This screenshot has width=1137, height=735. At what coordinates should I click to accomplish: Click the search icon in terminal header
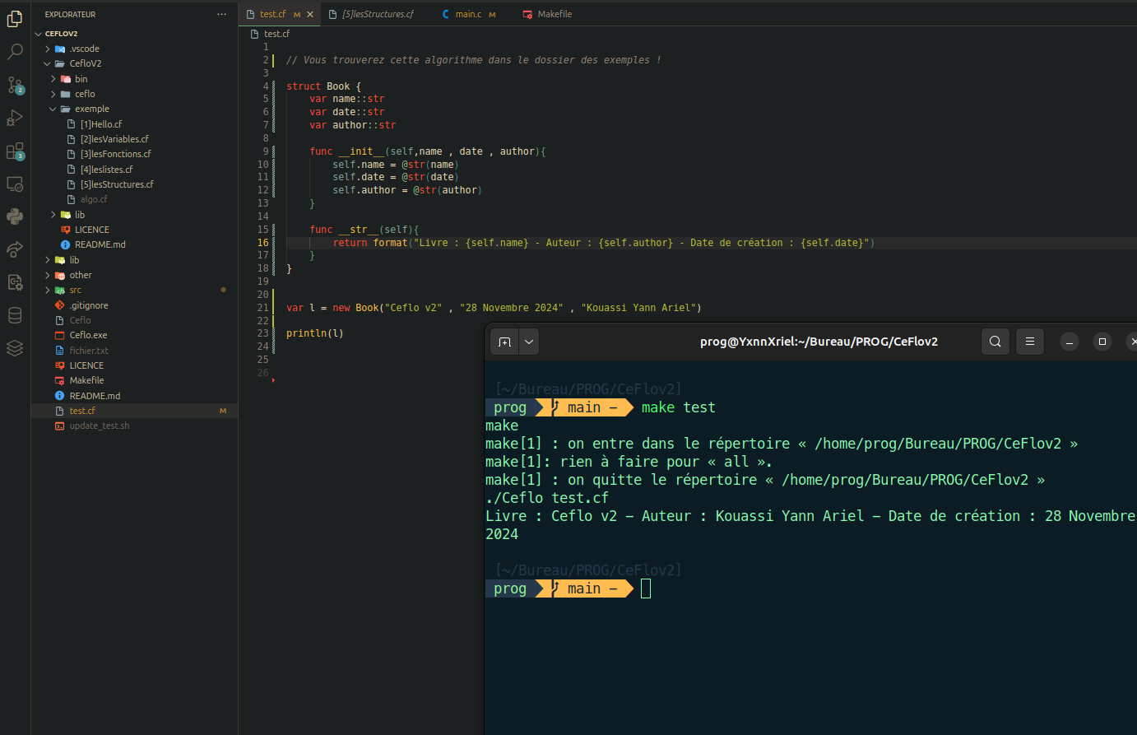[995, 342]
